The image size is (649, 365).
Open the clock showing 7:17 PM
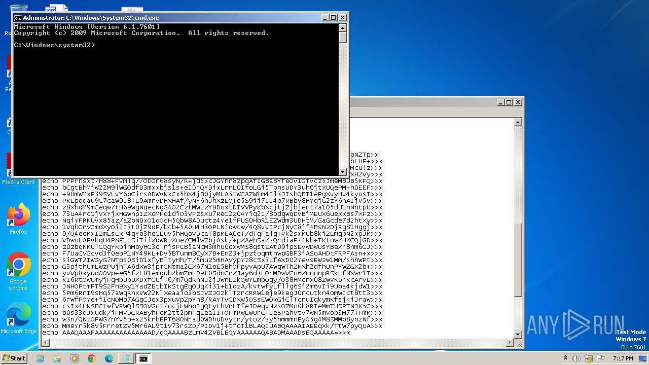623,358
